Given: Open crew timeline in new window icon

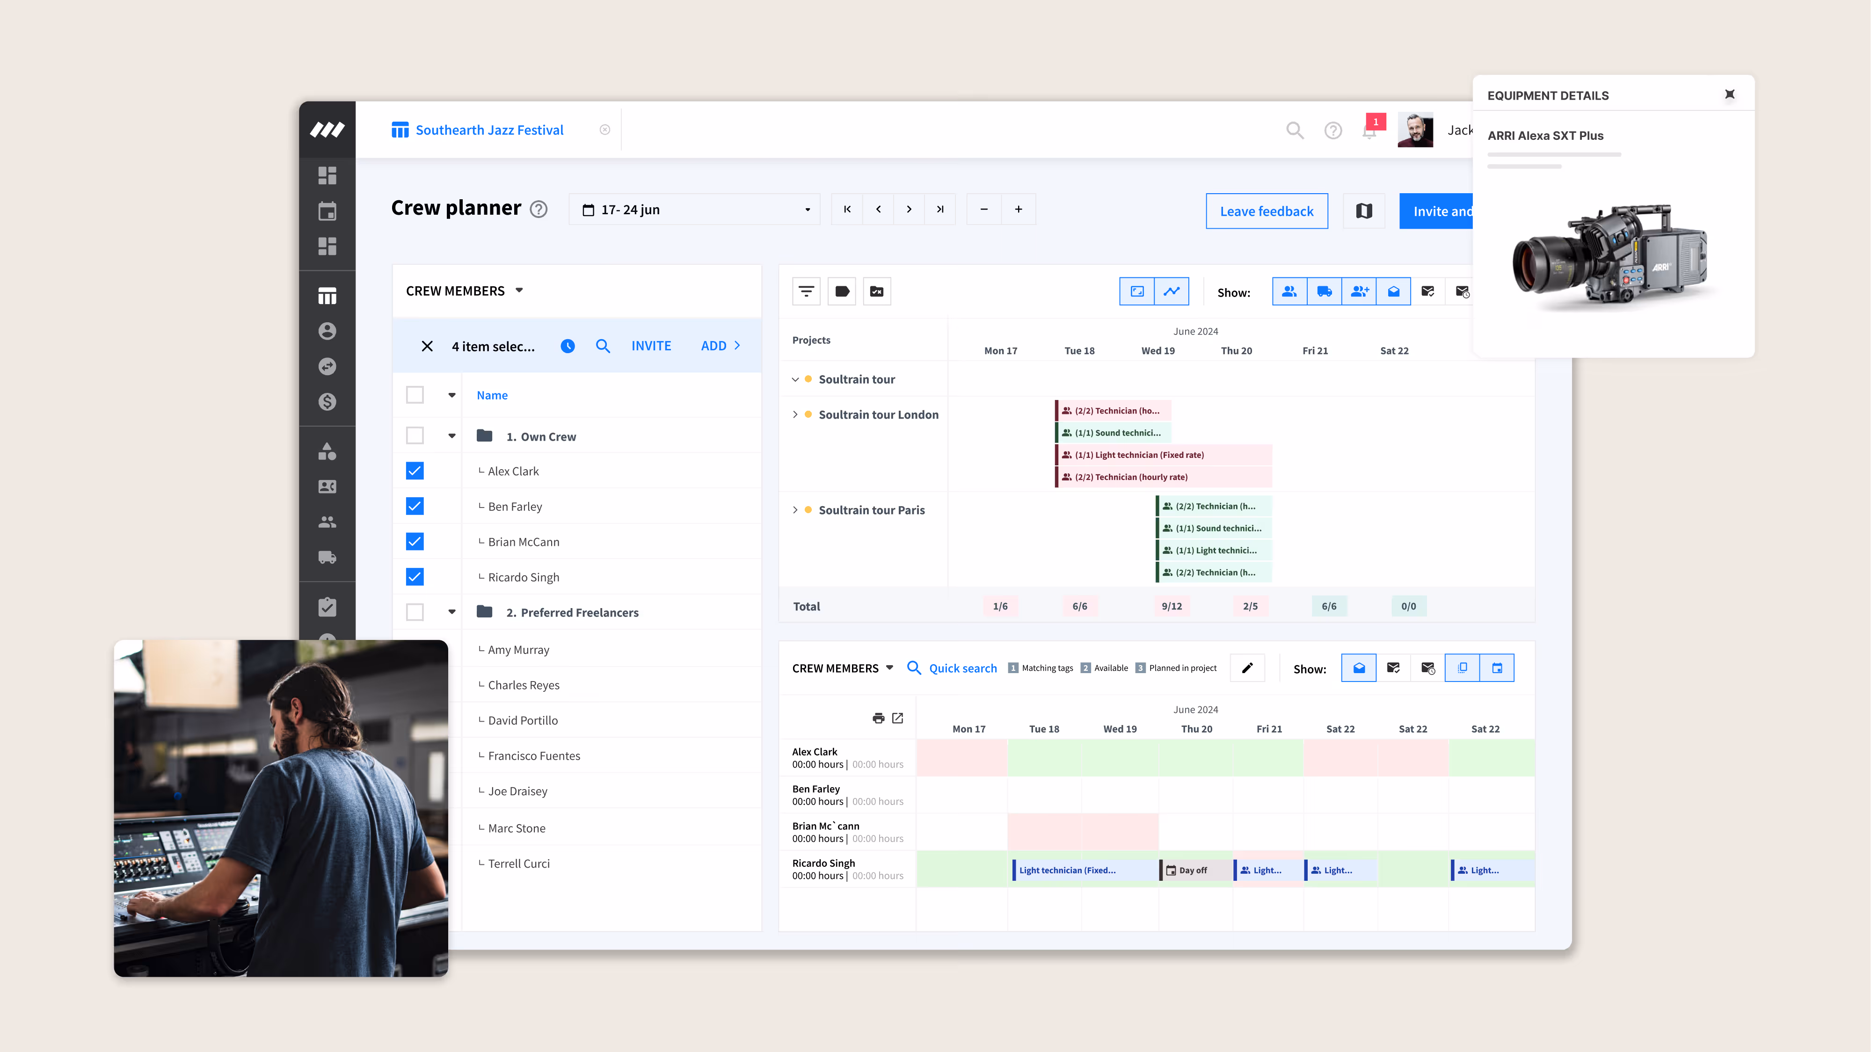Looking at the screenshot, I should coord(898,718).
